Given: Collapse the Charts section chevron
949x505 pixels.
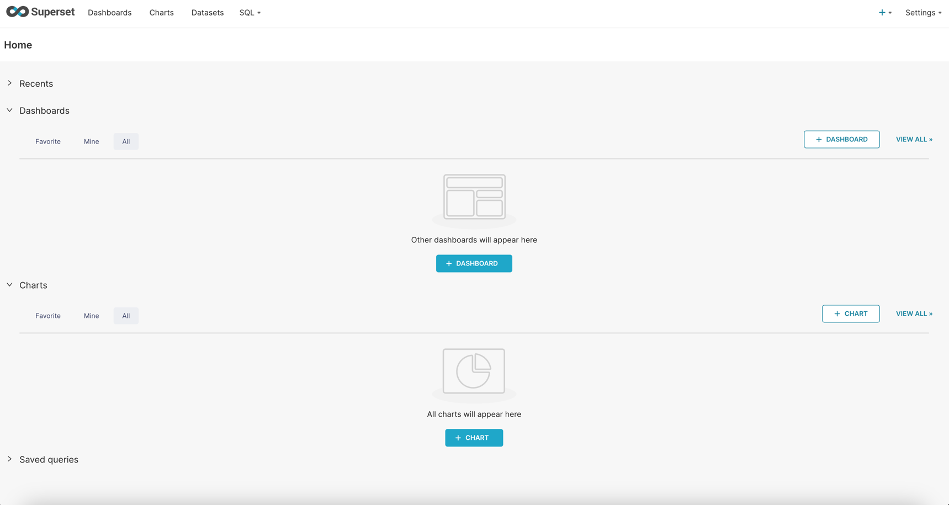Looking at the screenshot, I should point(9,284).
